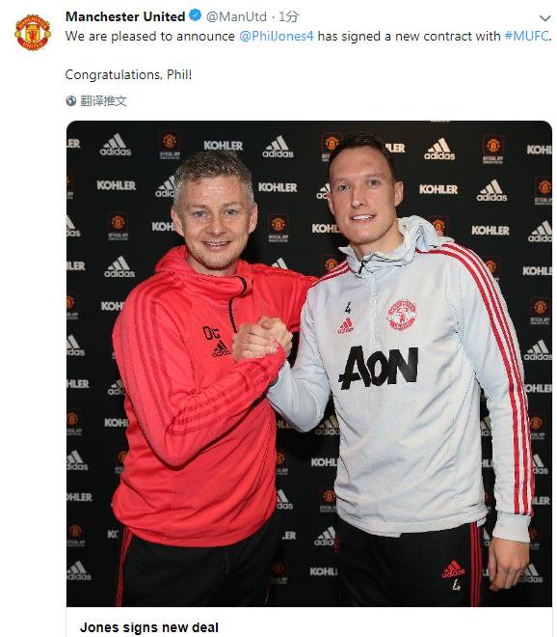Screen dimensions: 557x637
Task: Click the number 4 on the black trousers
Action: coord(456,585)
